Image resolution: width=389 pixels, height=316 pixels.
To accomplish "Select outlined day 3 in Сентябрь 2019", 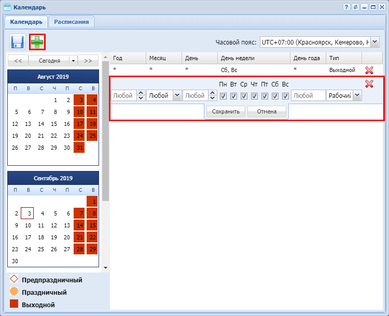I will click(x=27, y=213).
